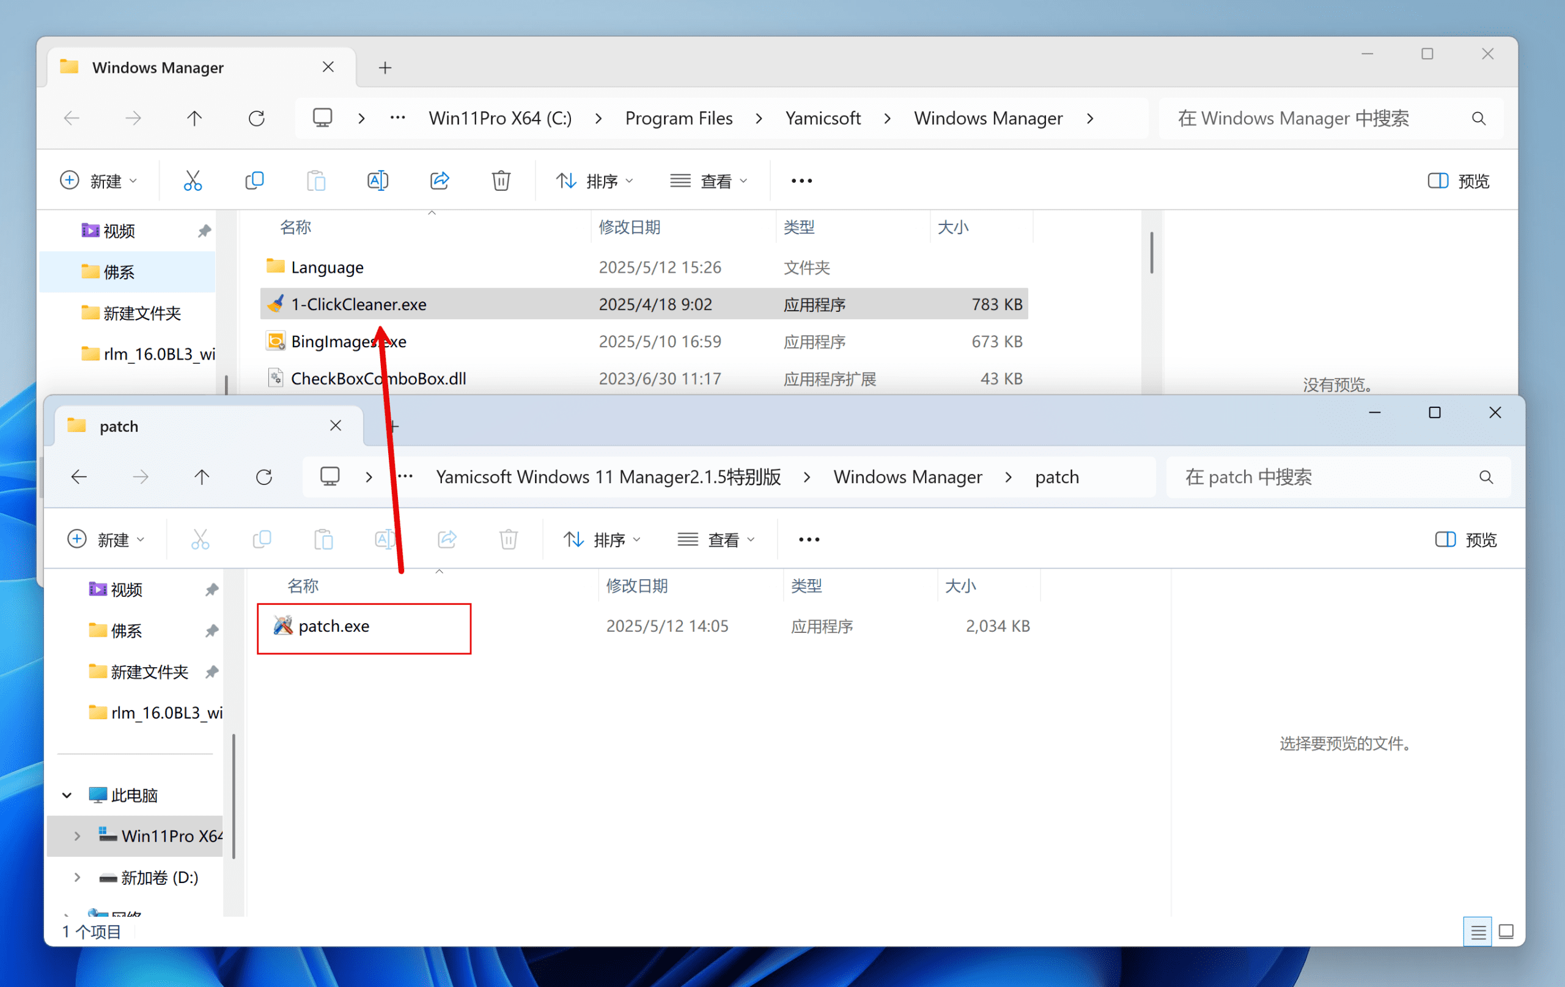
Task: Click the Rename icon in top window toolbar
Action: tap(378, 181)
